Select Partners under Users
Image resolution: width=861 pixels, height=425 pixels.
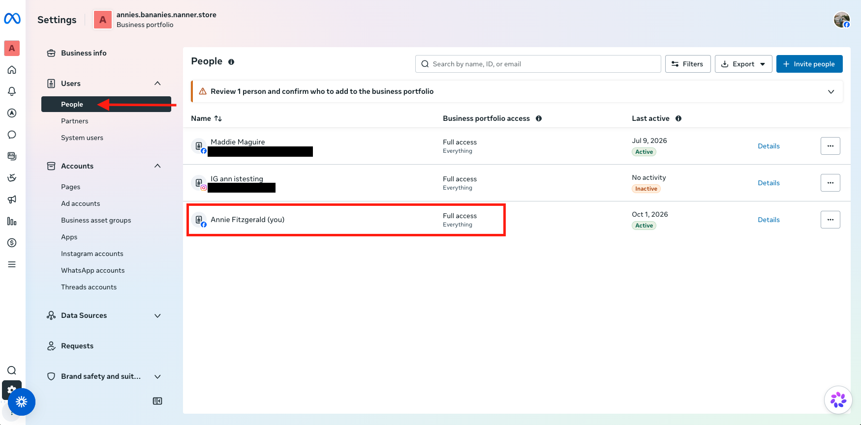(75, 121)
